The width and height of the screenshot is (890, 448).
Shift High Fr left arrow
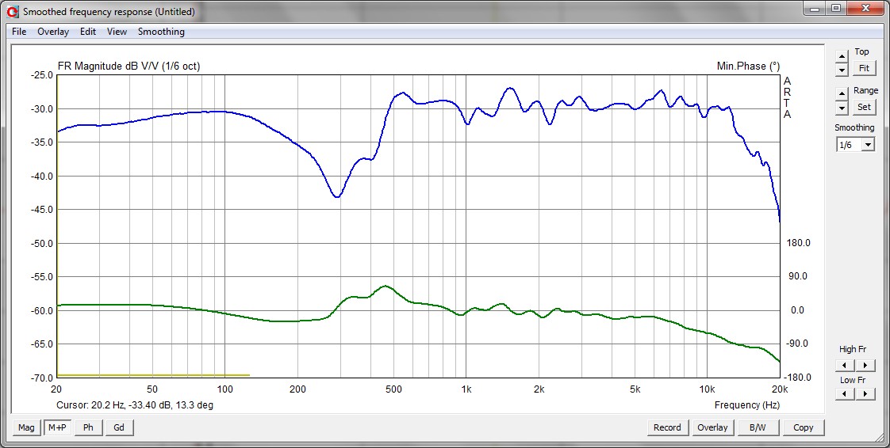(845, 366)
